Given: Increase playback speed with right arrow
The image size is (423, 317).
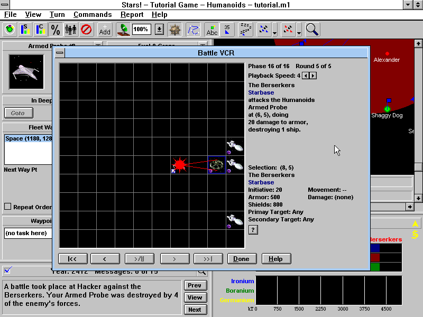Looking at the screenshot, I should coord(313,76).
